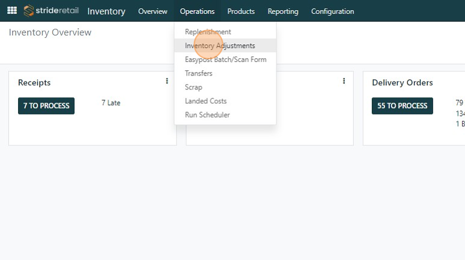
Task: Open the Configuration menu
Action: tap(332, 11)
